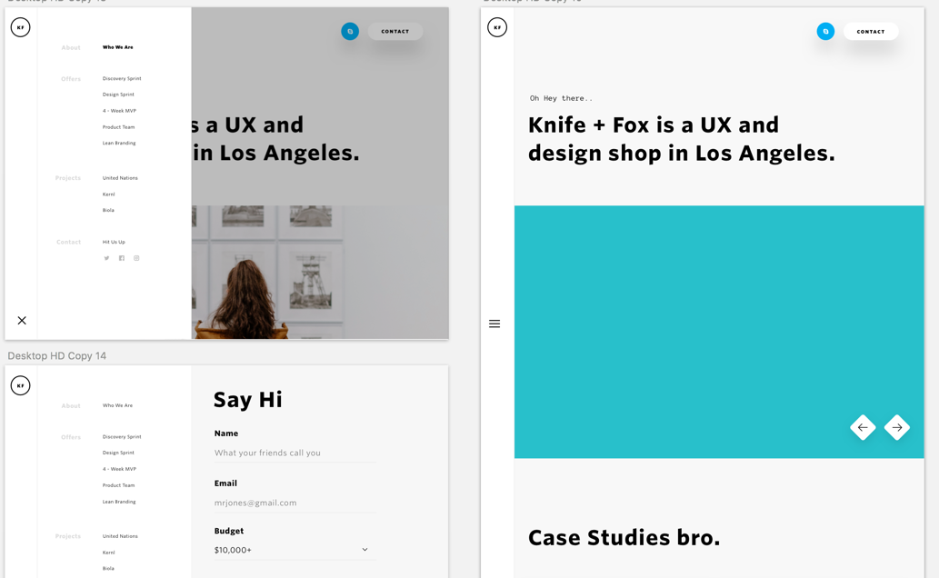Open 'Kernl' in Say Hi artboard menu
The height and width of the screenshot is (578, 939).
pyautogui.click(x=108, y=553)
